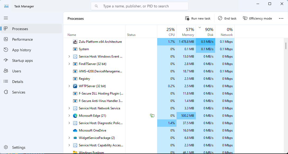Switch to App history page

pos(31,50)
